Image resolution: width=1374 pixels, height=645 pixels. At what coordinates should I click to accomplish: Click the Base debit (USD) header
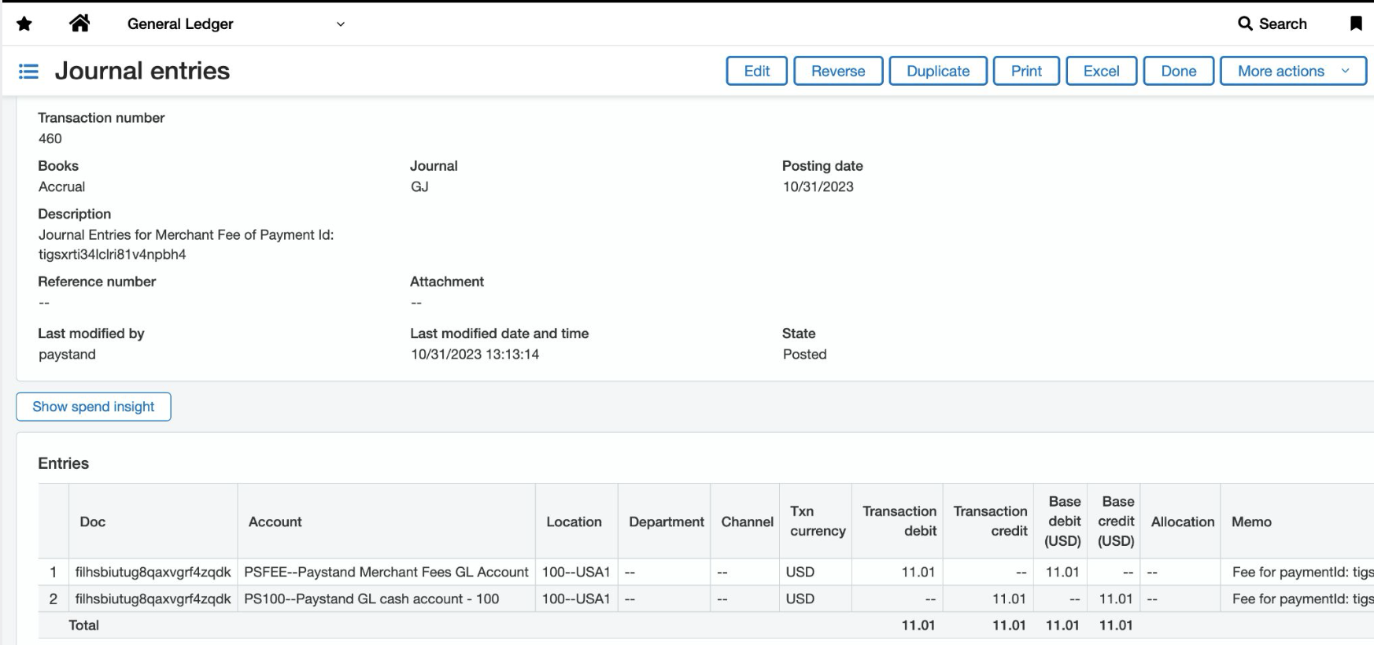(1062, 521)
